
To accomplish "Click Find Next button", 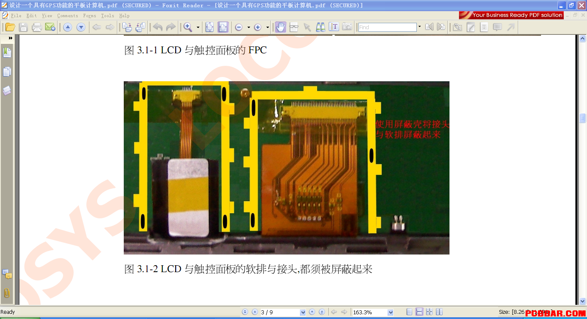I will pos(441,27).
